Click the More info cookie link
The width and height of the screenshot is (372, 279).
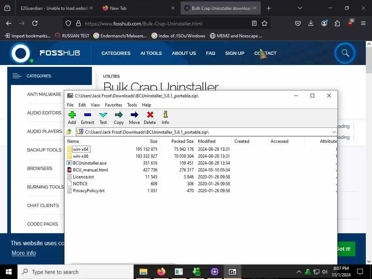[x=24, y=253]
